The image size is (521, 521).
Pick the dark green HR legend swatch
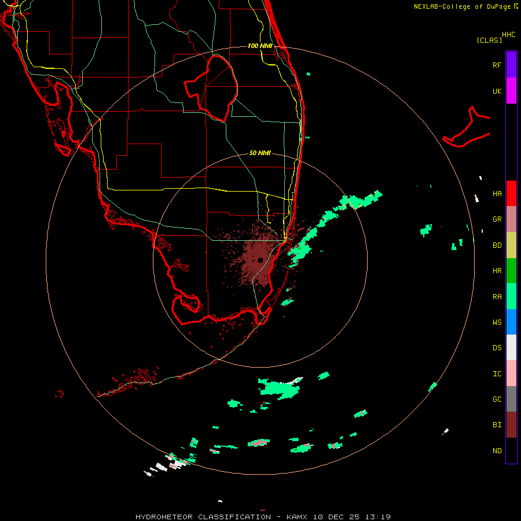pos(511,270)
